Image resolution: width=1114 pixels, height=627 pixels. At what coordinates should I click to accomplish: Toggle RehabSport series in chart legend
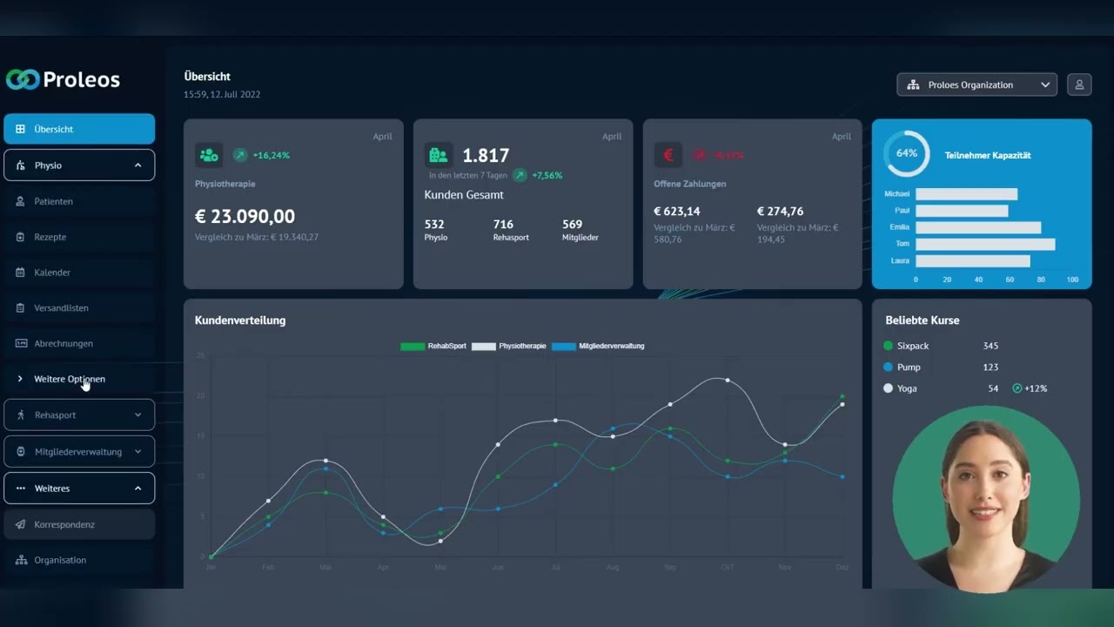433,346
